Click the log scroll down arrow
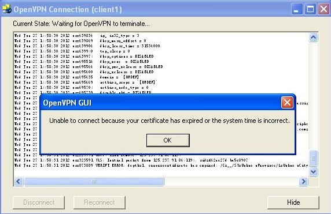 pos(313,172)
